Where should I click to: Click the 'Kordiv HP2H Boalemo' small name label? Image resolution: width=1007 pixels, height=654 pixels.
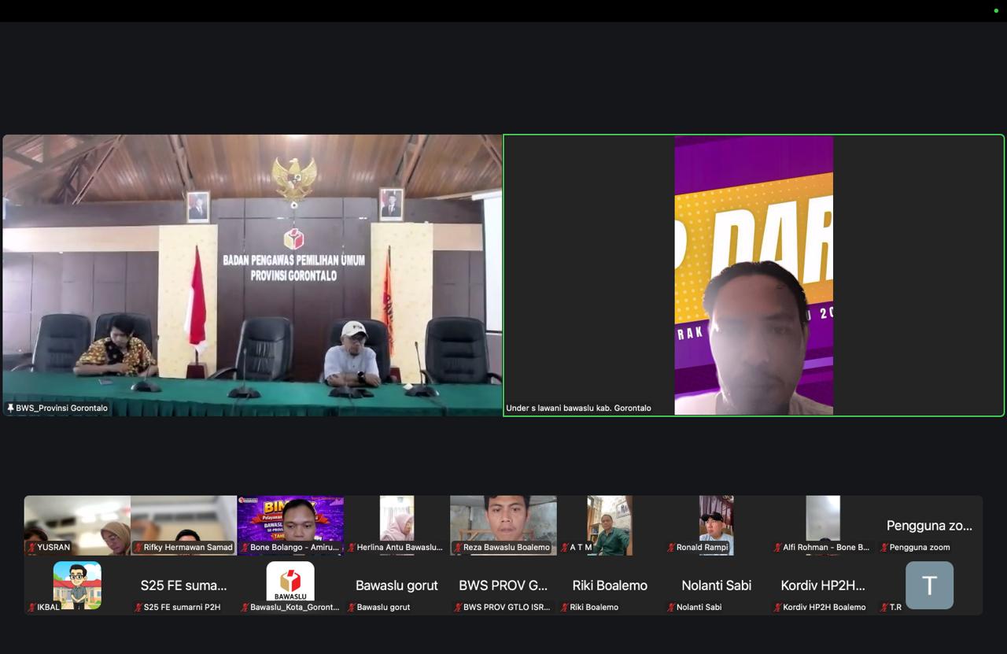[824, 607]
